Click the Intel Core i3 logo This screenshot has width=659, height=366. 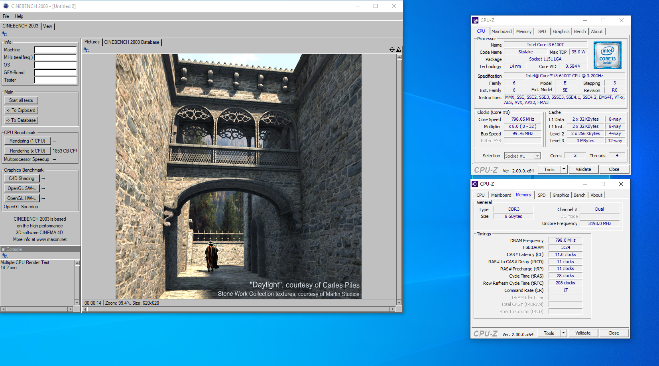pyautogui.click(x=608, y=55)
